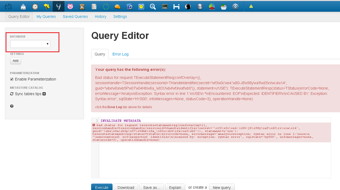Go to the Home icon
Image resolution: width=340 pixels, height=190 pixels.
click(23, 7)
